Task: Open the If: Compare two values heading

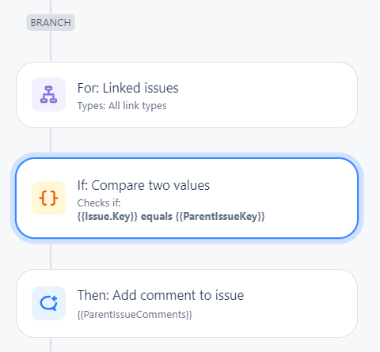Action: click(x=143, y=185)
